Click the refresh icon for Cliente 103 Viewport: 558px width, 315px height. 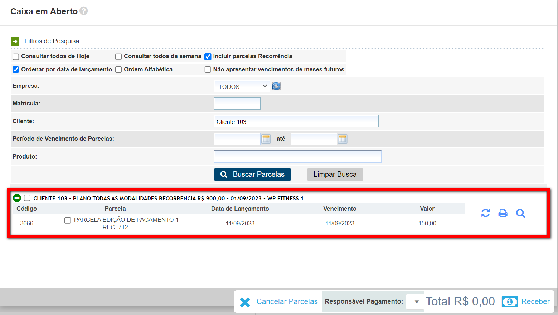pos(485,213)
